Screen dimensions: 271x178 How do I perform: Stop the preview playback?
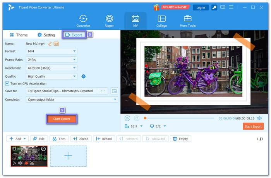click(x=137, y=118)
